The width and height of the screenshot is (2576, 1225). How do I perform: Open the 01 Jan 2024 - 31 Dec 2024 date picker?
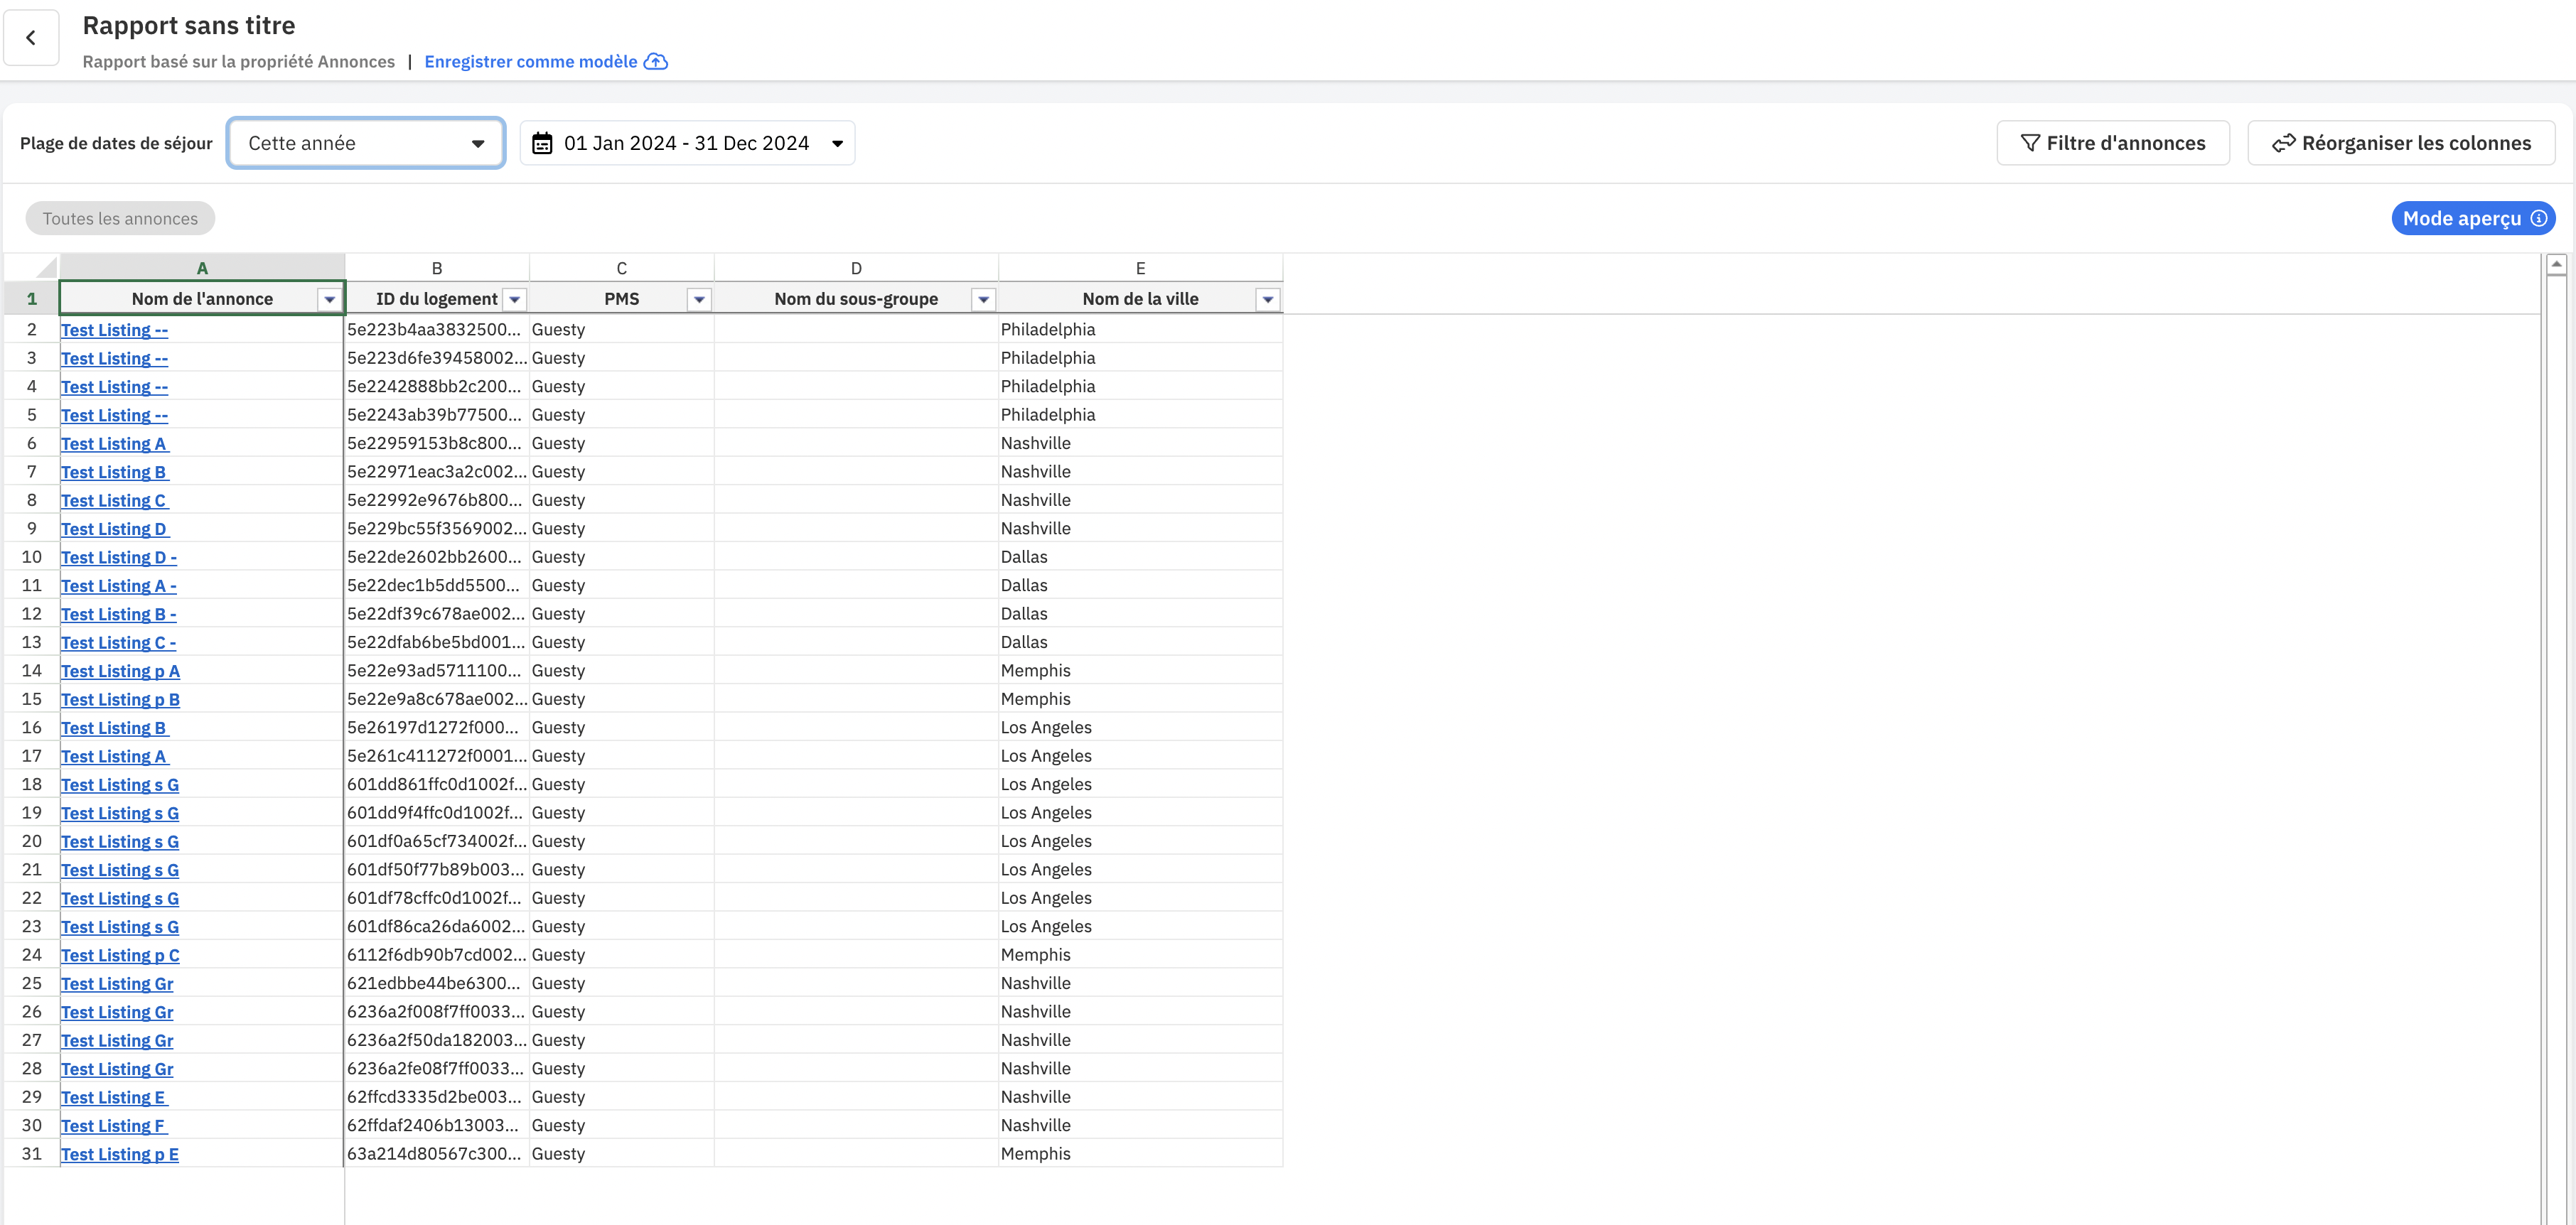[687, 143]
